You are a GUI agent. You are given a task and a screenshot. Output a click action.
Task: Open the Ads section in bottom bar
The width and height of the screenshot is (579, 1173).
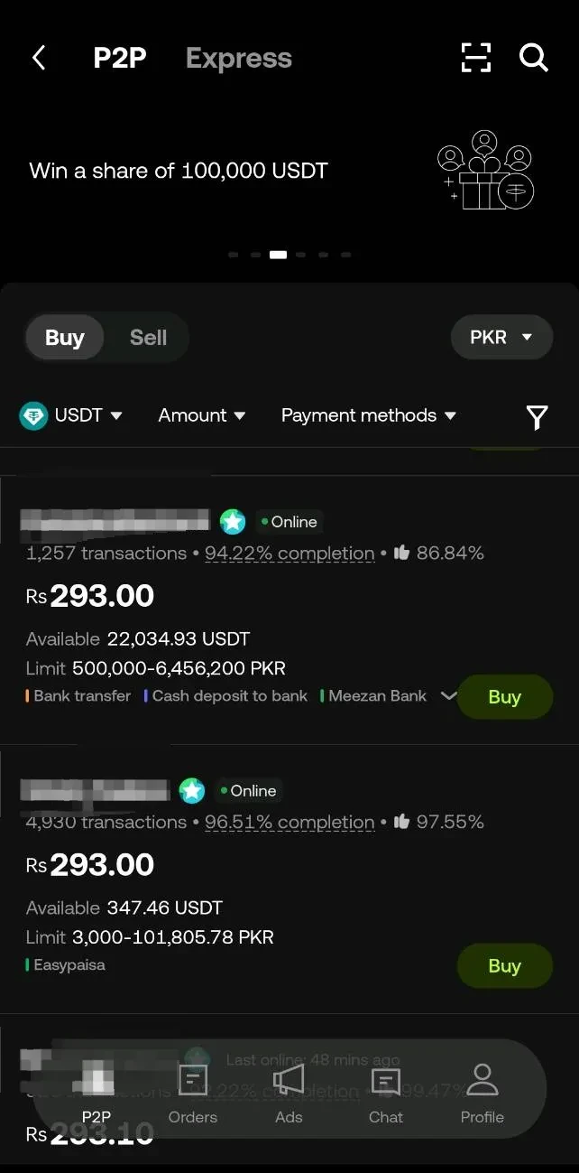(289, 1094)
